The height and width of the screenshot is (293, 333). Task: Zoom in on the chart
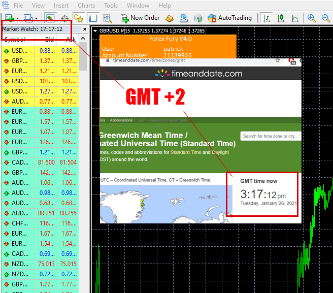[312, 18]
